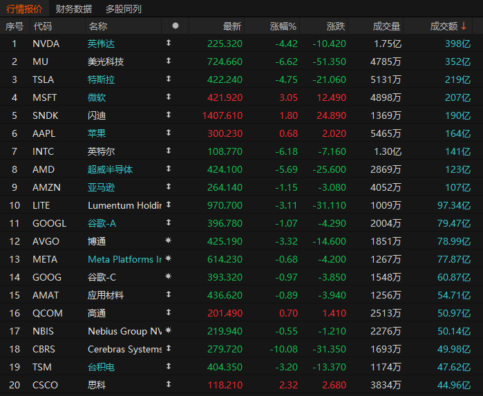
Task: Click the star marker icon in META row
Action: point(168,258)
